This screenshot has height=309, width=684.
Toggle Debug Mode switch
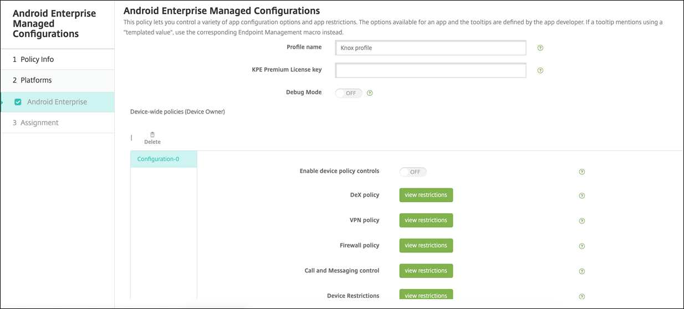(349, 93)
